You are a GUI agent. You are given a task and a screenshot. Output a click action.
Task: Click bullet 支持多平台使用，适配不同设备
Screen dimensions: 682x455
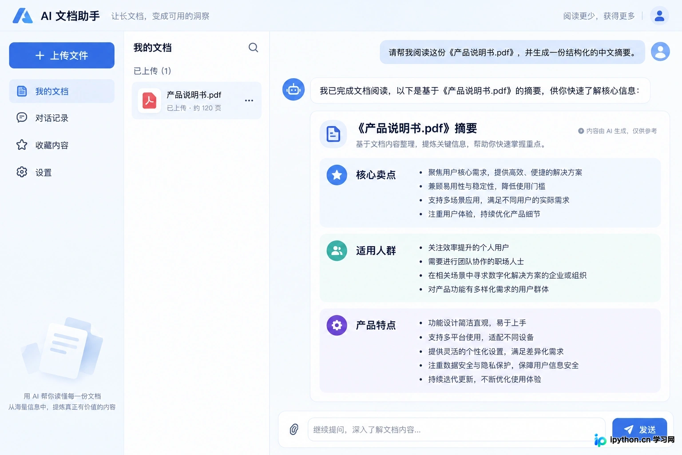click(x=481, y=337)
